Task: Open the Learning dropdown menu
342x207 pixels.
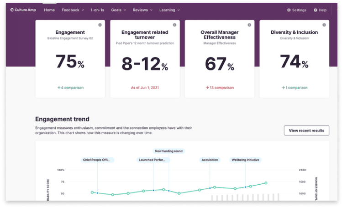Action: pyautogui.click(x=169, y=10)
